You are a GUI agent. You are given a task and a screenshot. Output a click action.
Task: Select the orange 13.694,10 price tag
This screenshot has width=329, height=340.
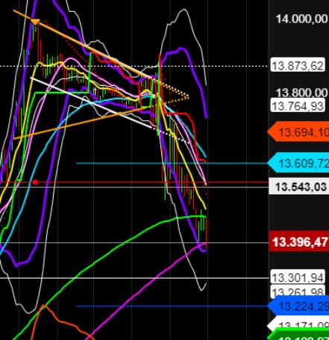pyautogui.click(x=298, y=132)
